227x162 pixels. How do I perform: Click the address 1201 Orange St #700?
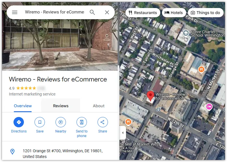coord(63,154)
